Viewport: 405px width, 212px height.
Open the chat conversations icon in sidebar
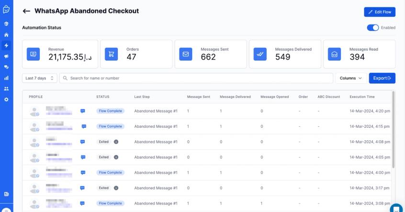coord(6,67)
